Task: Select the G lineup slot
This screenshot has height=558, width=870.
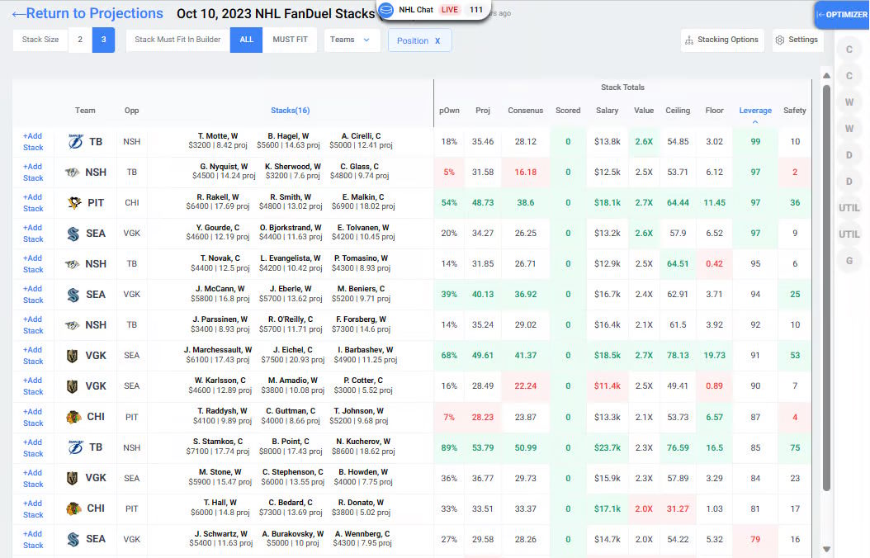Action: (849, 260)
